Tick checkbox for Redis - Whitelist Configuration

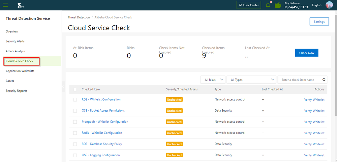coord(75,133)
